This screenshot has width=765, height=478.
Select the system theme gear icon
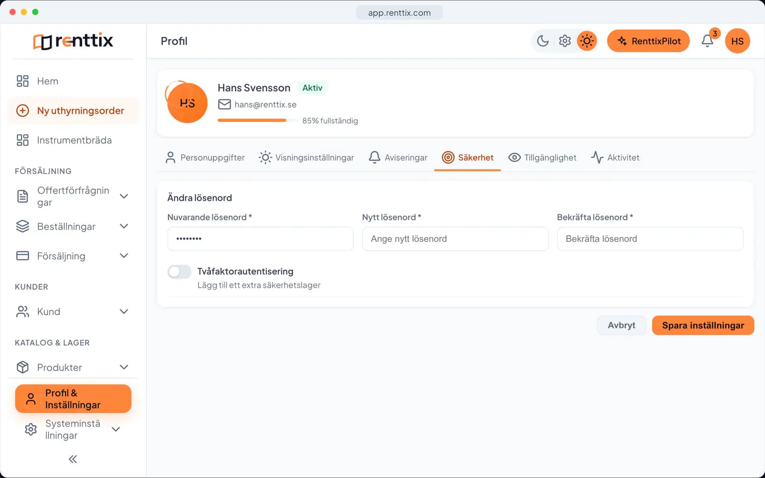(x=565, y=41)
